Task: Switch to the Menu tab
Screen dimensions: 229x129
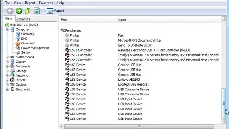Action: (9, 19)
